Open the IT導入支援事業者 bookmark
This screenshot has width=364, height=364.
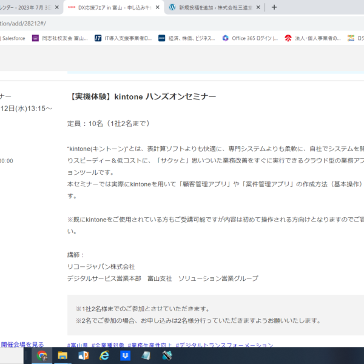pos(123,38)
